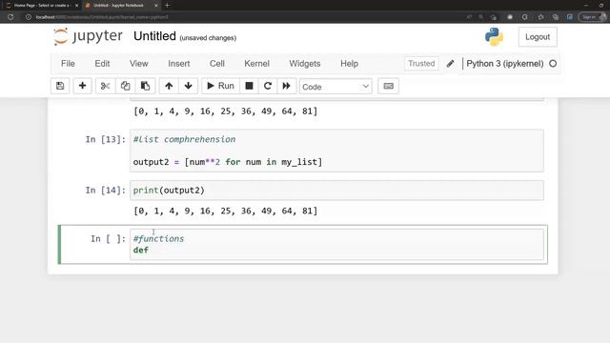Click the Jupyter logo
The image size is (610, 343).
click(x=88, y=36)
